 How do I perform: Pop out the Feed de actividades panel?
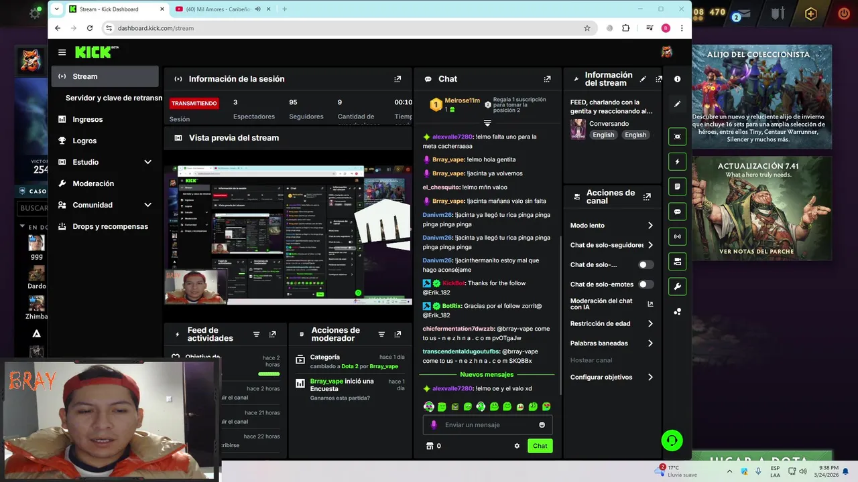[x=272, y=334]
